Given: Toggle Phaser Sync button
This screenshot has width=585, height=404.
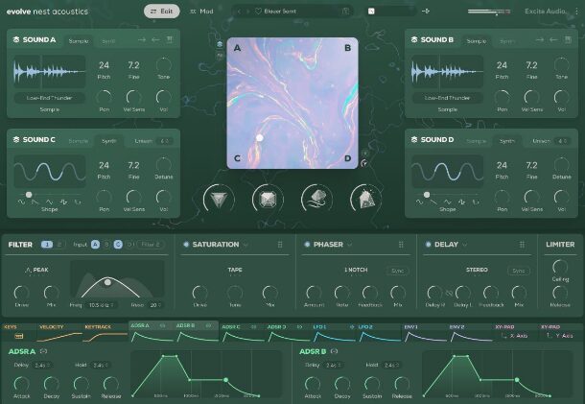Looking at the screenshot, I should [397, 271].
